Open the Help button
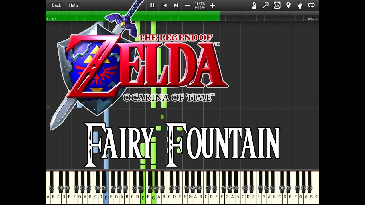Screen dimensions: 365x205 (x=73, y=5)
